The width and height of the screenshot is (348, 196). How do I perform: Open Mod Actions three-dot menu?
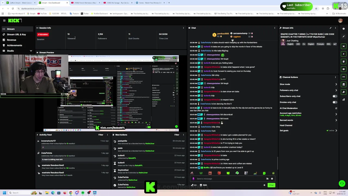coord(183,135)
